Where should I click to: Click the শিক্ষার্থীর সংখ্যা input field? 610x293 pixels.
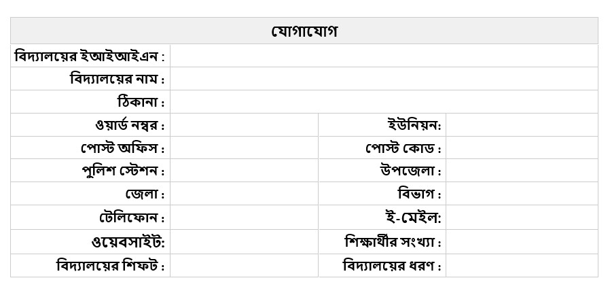point(521,242)
